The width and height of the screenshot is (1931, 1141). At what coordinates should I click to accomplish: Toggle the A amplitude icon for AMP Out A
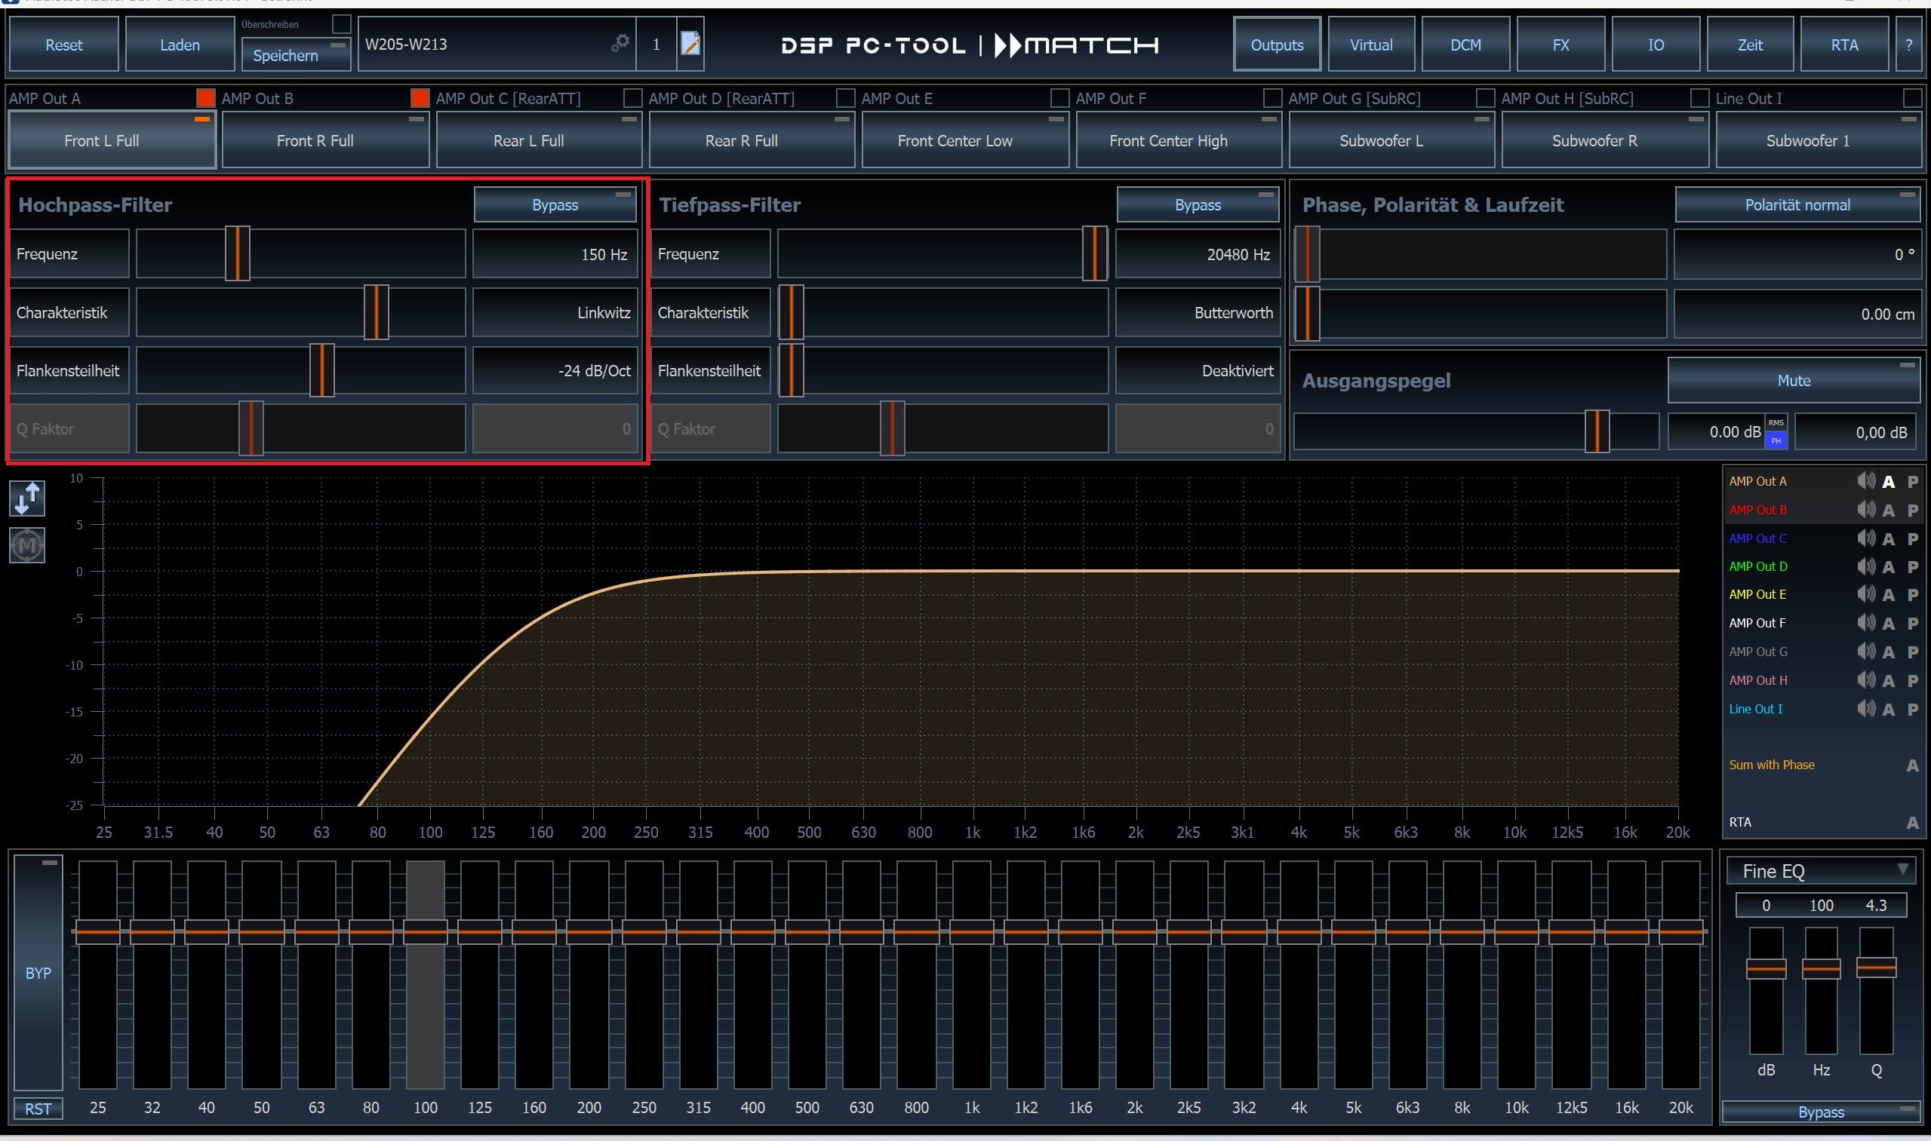click(1889, 482)
